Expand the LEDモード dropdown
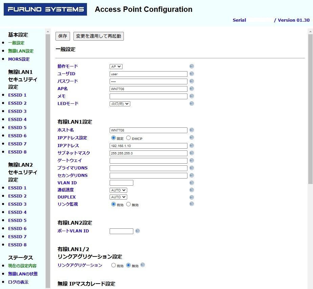Image resolution: width=313 pixels, height=289 pixels. tap(120, 104)
